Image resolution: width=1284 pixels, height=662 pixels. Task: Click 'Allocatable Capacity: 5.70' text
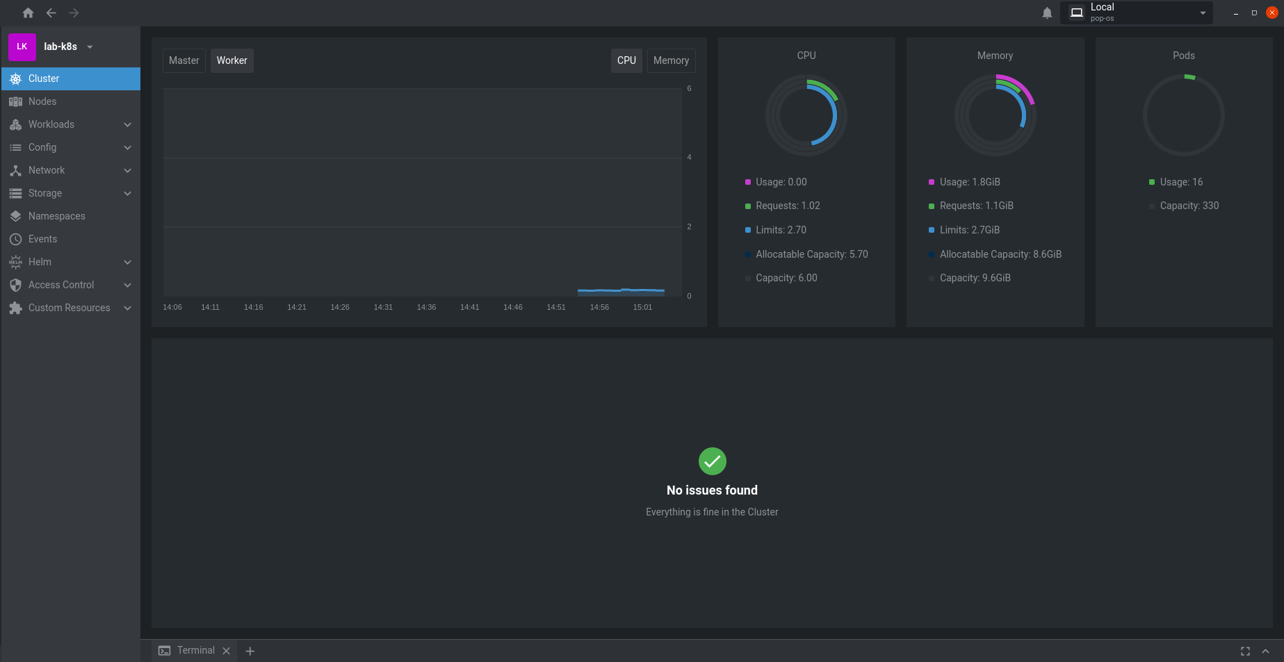pos(812,254)
